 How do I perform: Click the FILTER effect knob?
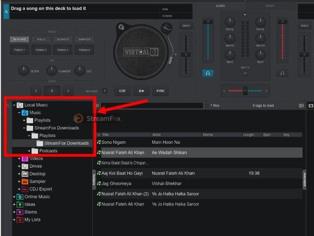(x=24, y=71)
